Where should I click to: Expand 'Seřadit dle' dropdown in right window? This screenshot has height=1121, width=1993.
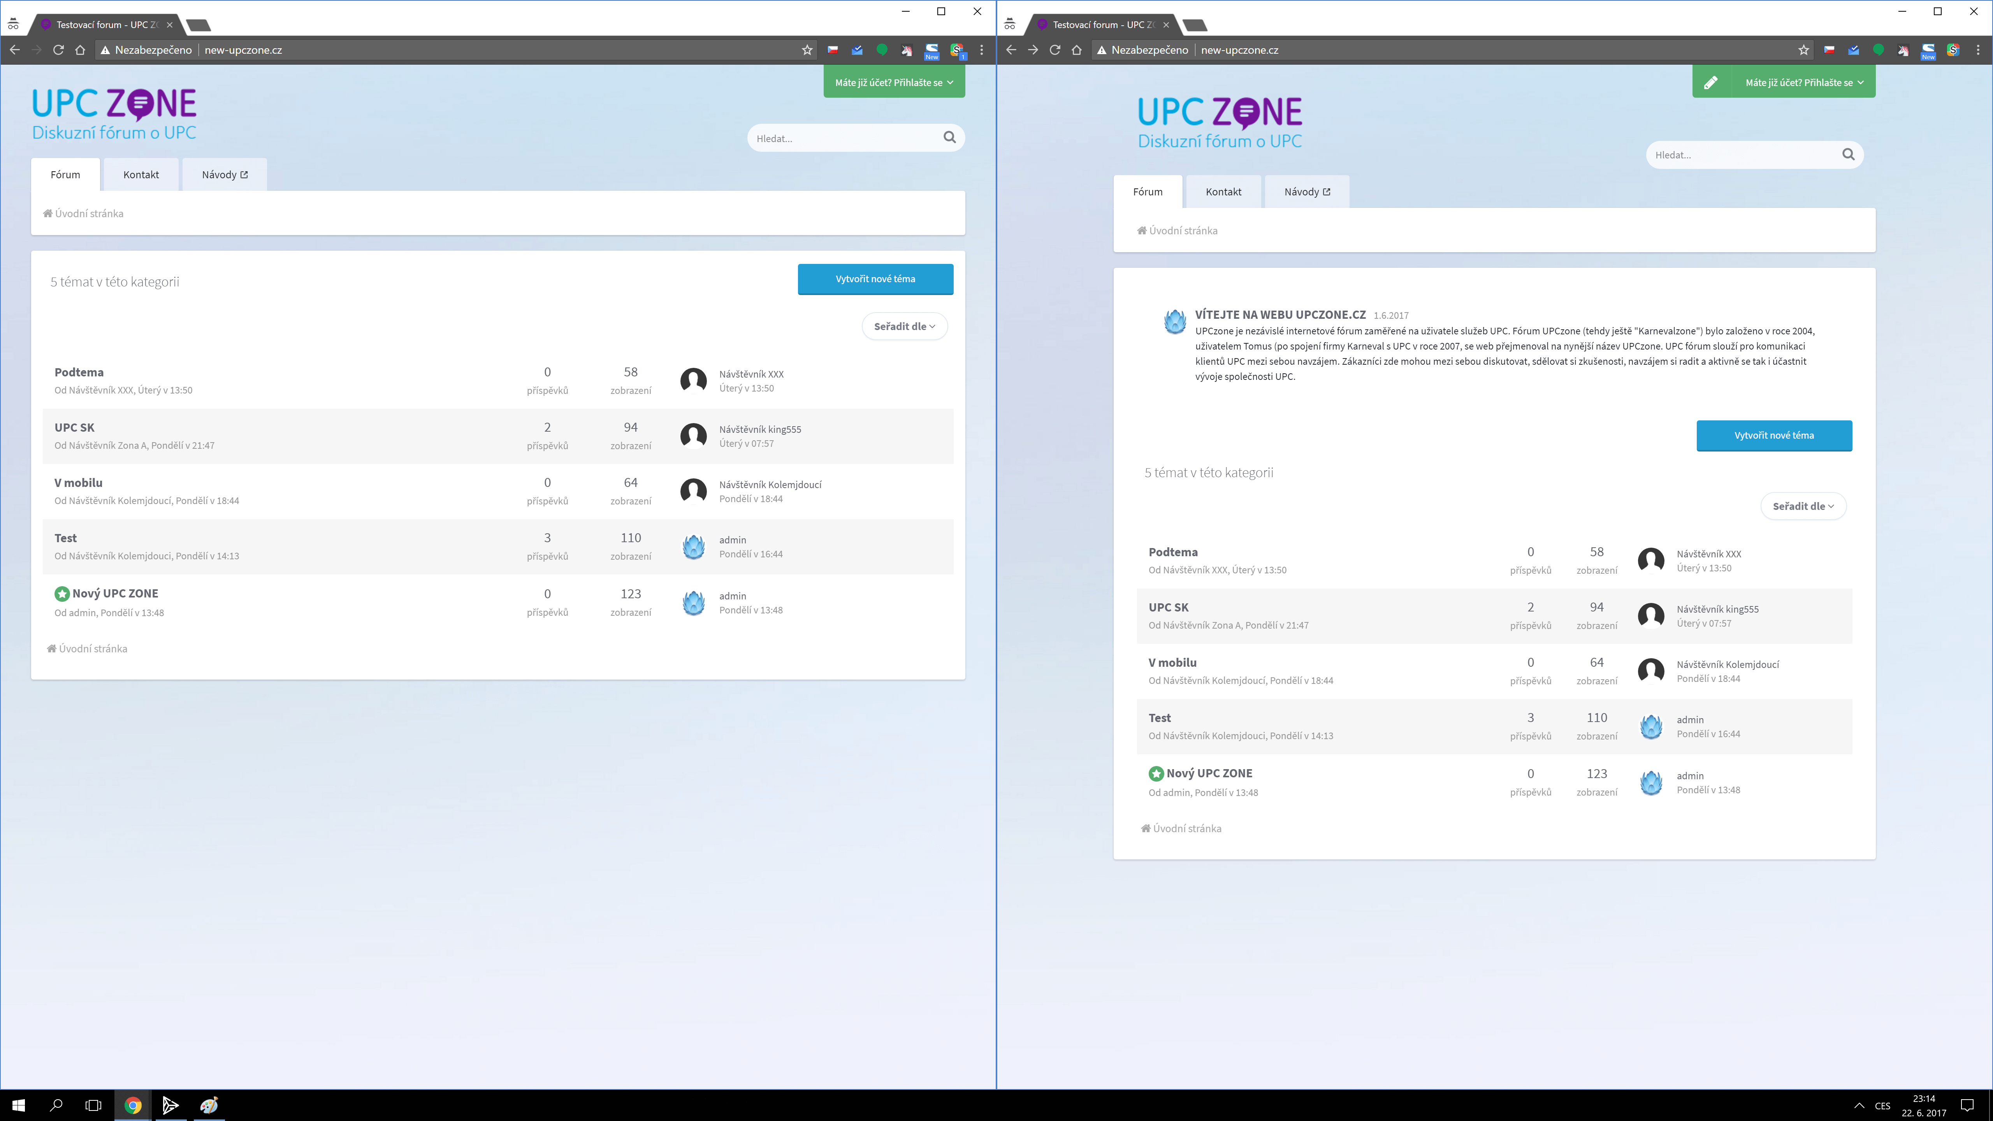point(1803,506)
